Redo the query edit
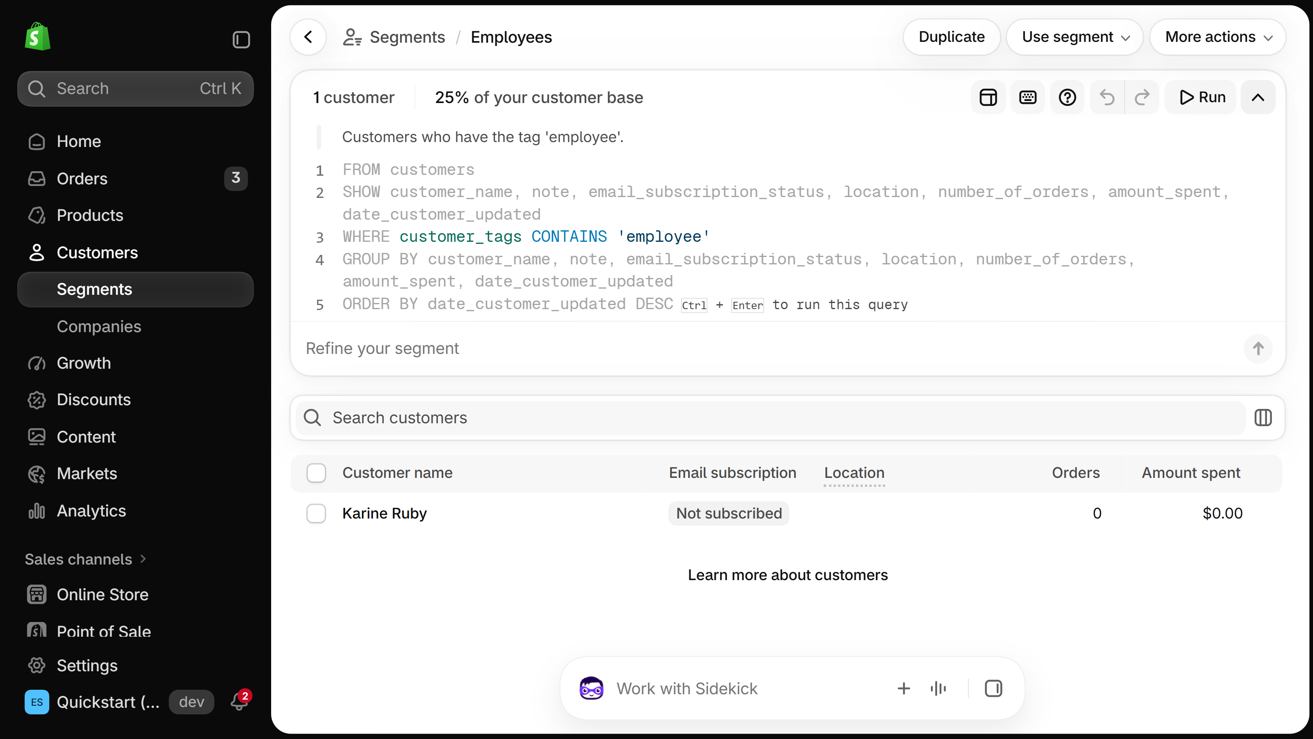 pyautogui.click(x=1142, y=97)
